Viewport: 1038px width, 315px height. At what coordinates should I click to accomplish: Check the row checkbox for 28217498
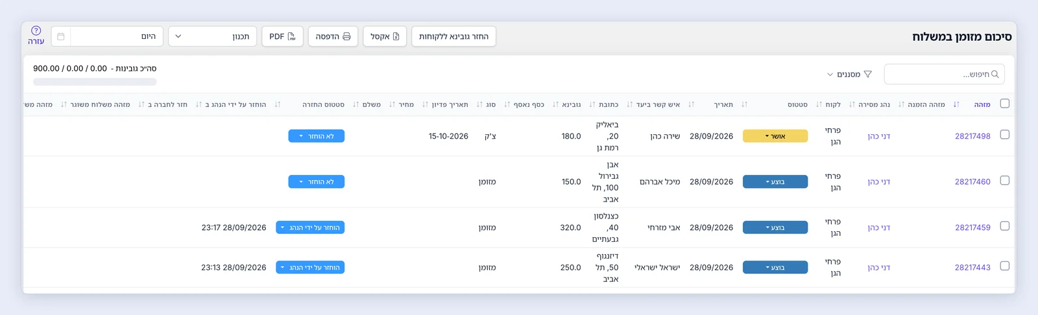point(1004,135)
